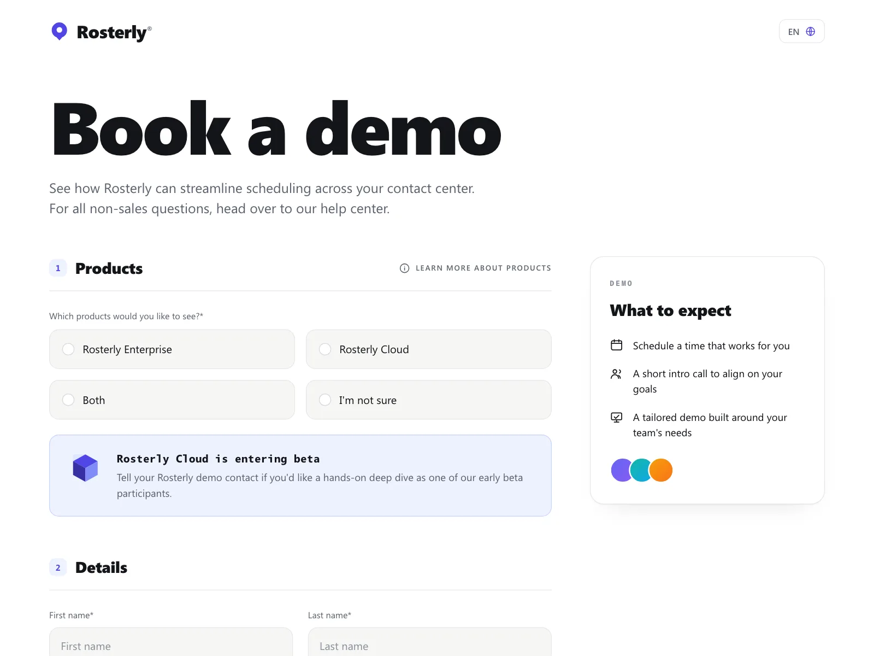Click 'A tailored demo built around your team's needs'
This screenshot has width=874, height=656.
(710, 425)
